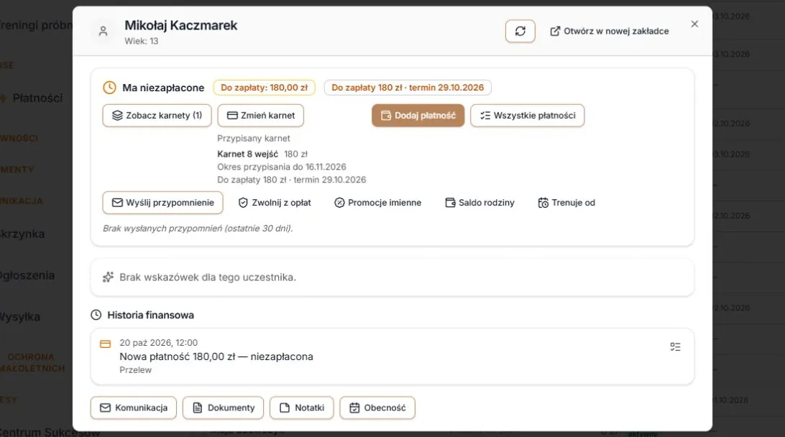Click the Przelew label in payment history
The width and height of the screenshot is (785, 437).
135,370
